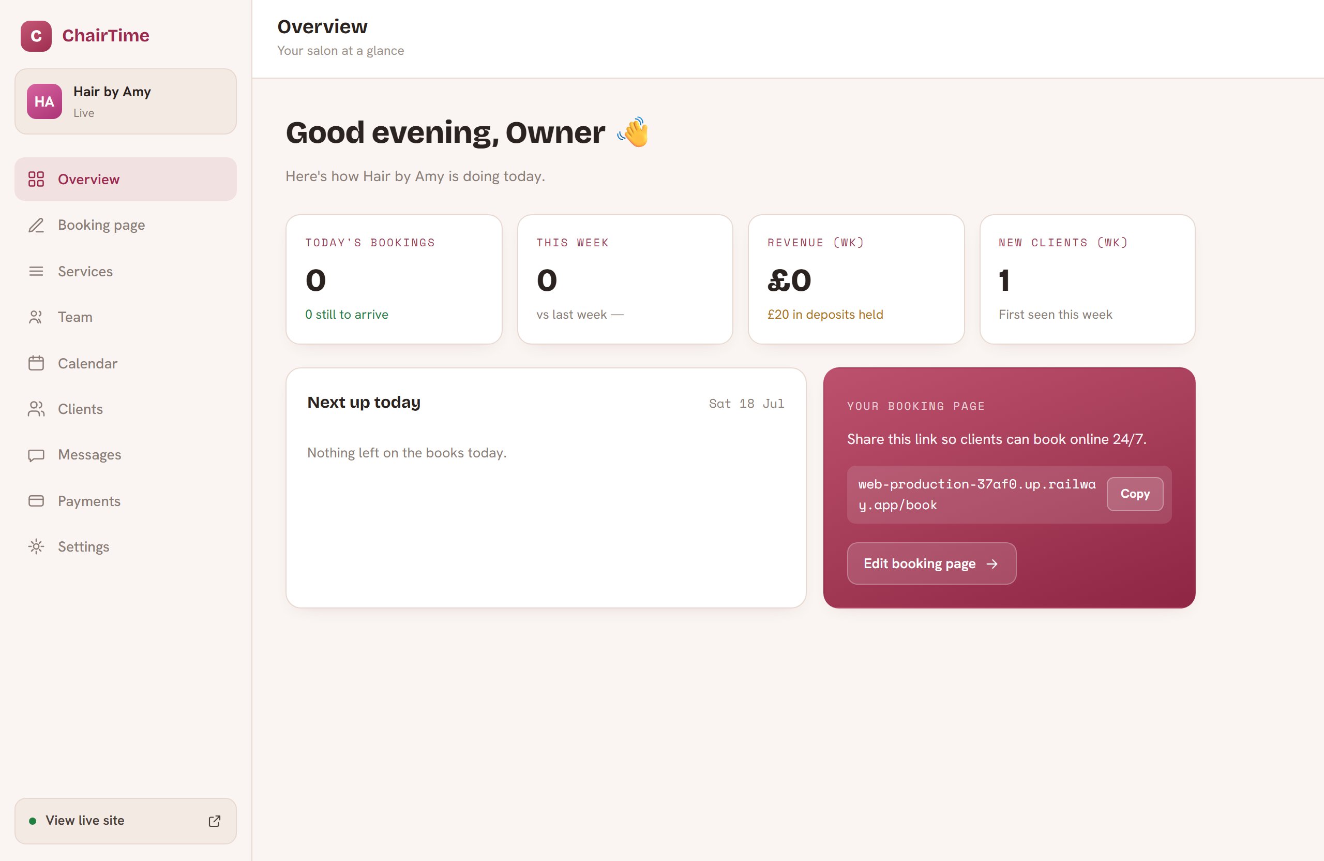Open the Revenue (WK) card

tap(856, 279)
